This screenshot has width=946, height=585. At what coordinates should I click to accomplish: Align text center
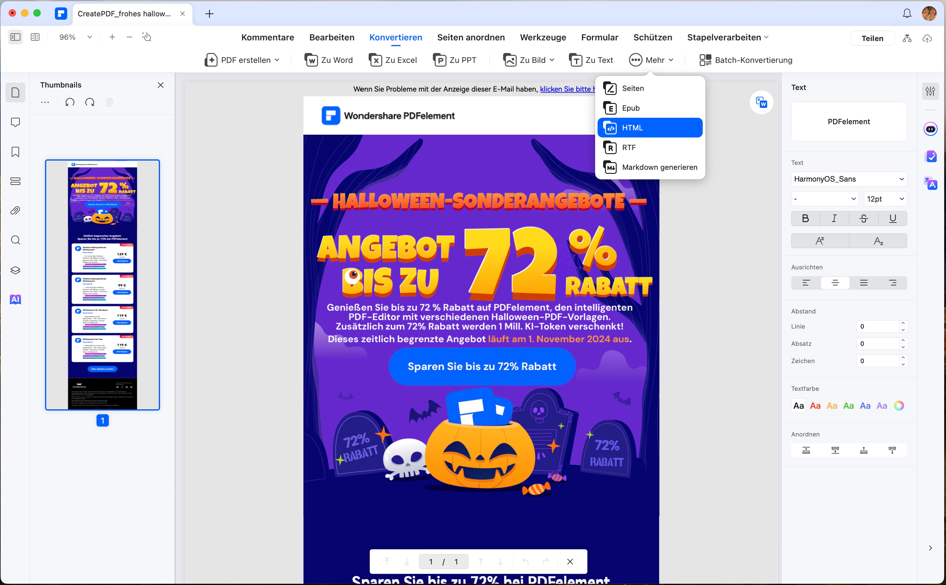835,283
